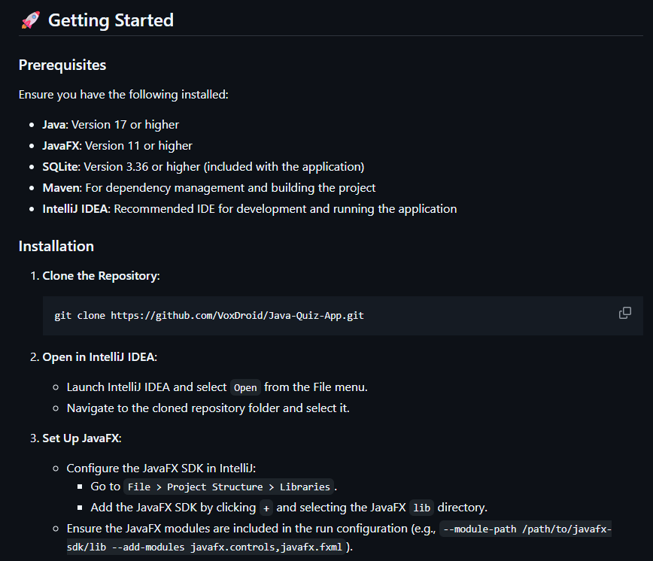Click the Set Up JavaFX step title

81,438
